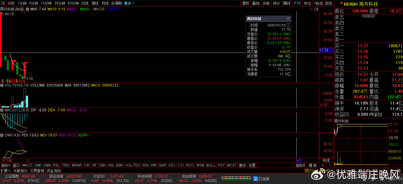The height and width of the screenshot is (184, 403).
Task: Select the RSI indicator tab
Action: 146,165
